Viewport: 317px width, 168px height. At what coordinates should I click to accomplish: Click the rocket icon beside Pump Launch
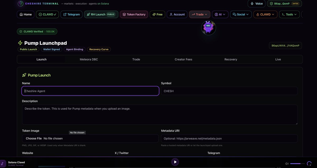click(x=24, y=75)
